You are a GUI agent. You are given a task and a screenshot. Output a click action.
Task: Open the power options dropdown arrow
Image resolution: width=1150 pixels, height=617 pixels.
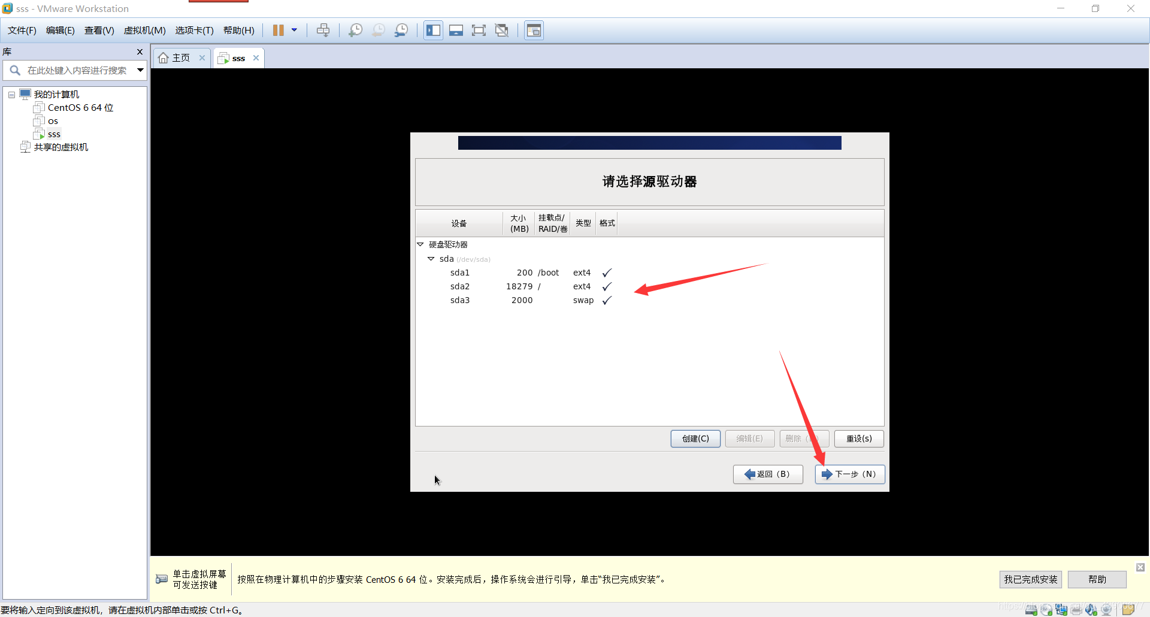294,31
